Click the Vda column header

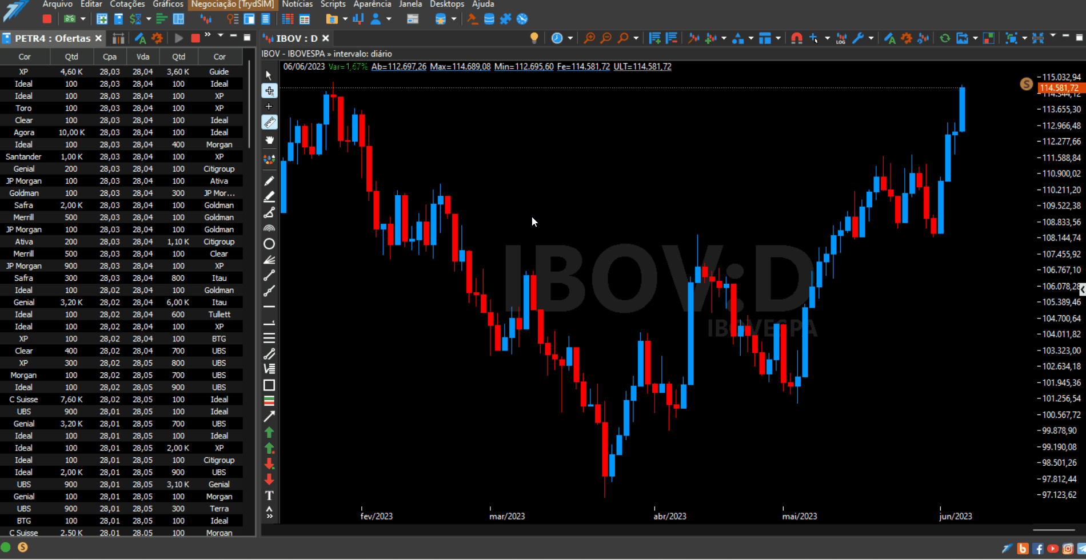pyautogui.click(x=143, y=57)
